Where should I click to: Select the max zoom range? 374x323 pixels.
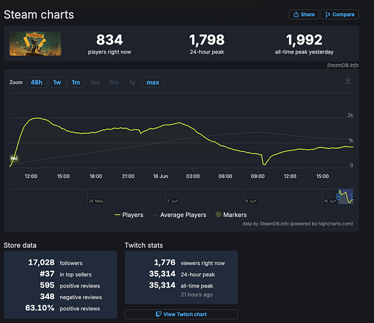[153, 83]
